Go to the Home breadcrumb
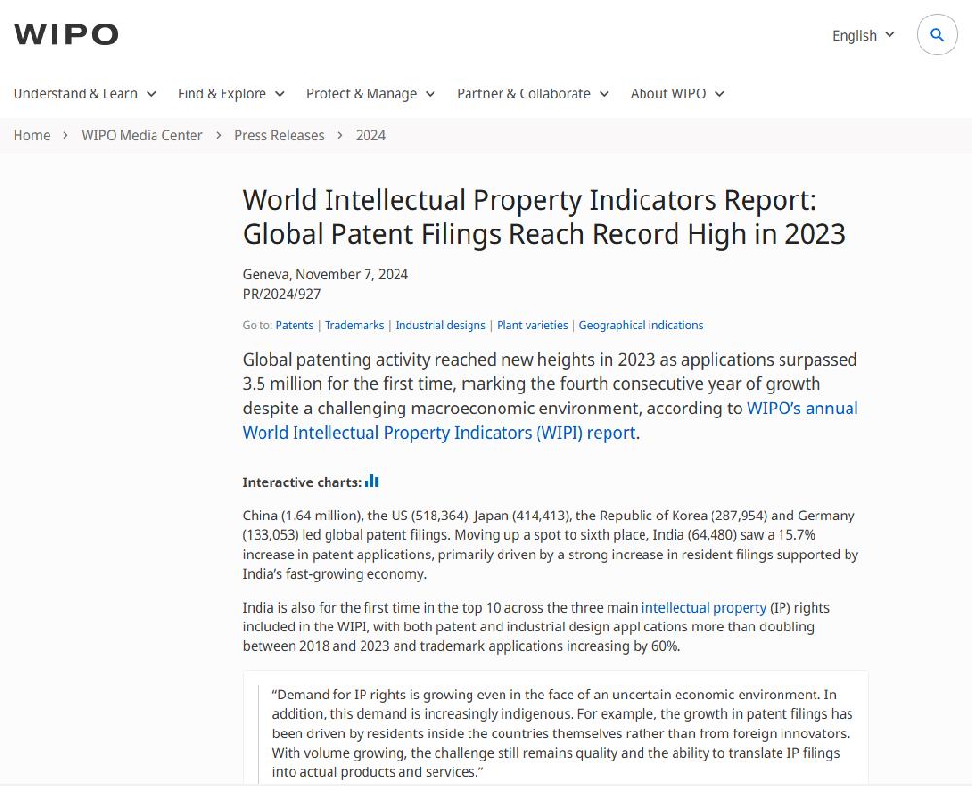This screenshot has width=972, height=786. pos(32,135)
